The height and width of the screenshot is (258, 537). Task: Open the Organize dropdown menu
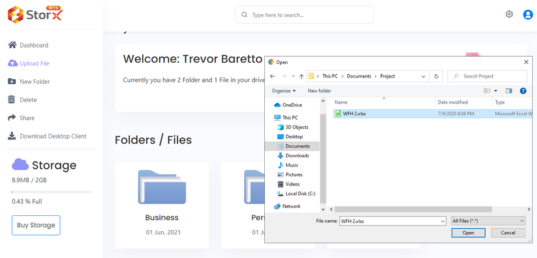[x=284, y=91]
